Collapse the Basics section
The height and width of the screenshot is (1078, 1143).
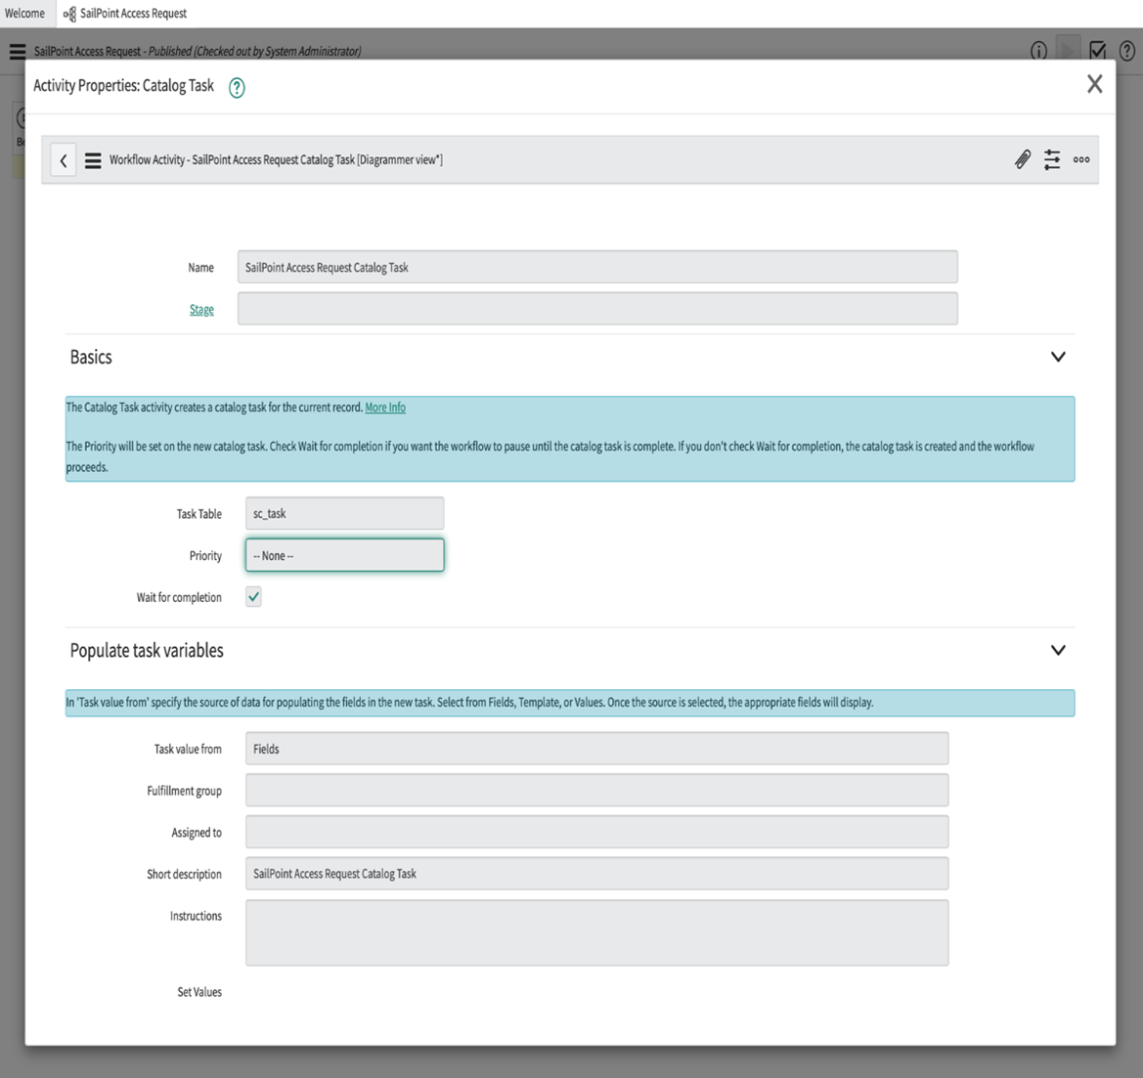1058,357
